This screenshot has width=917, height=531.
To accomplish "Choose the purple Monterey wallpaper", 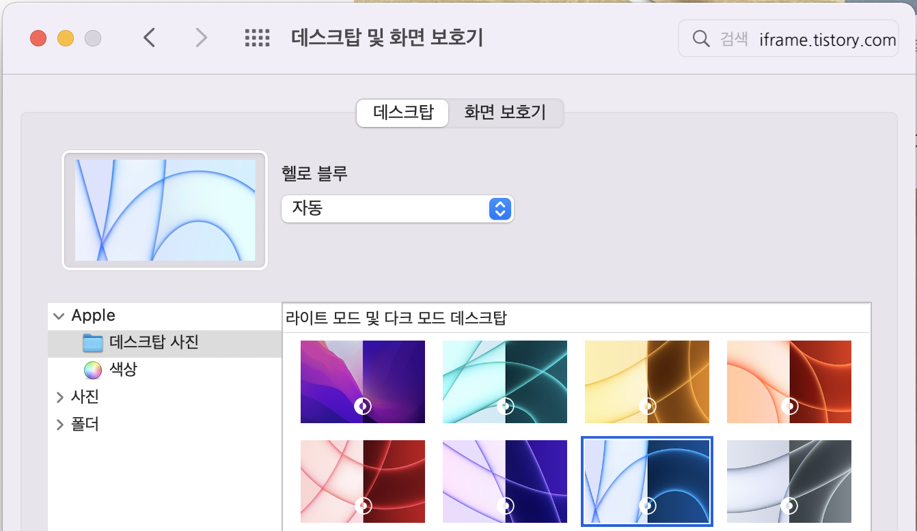I will (363, 382).
